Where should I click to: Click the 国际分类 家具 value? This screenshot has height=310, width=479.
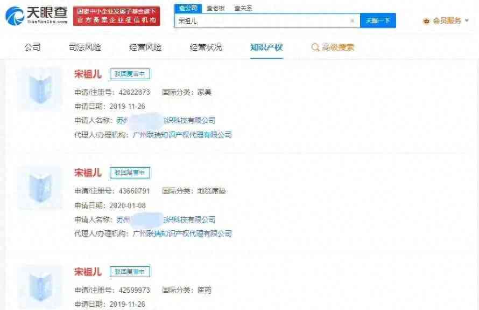(x=205, y=92)
